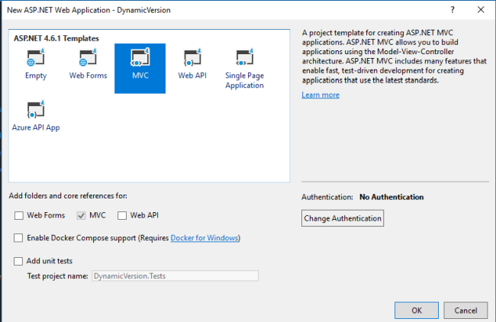The height and width of the screenshot is (322, 496).
Task: Select the Azure API App template icon
Action: click(36, 109)
